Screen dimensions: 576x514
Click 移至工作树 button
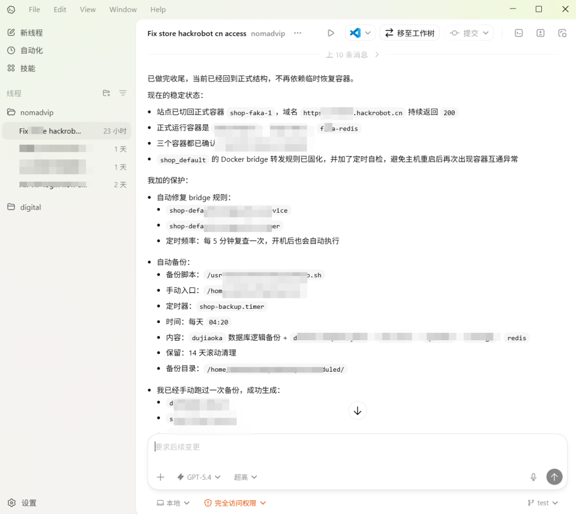coord(410,33)
